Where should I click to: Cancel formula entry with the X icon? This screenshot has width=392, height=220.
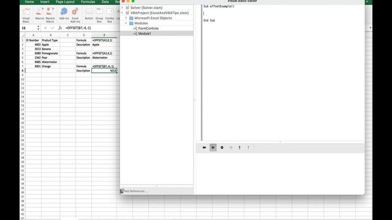[45, 28]
